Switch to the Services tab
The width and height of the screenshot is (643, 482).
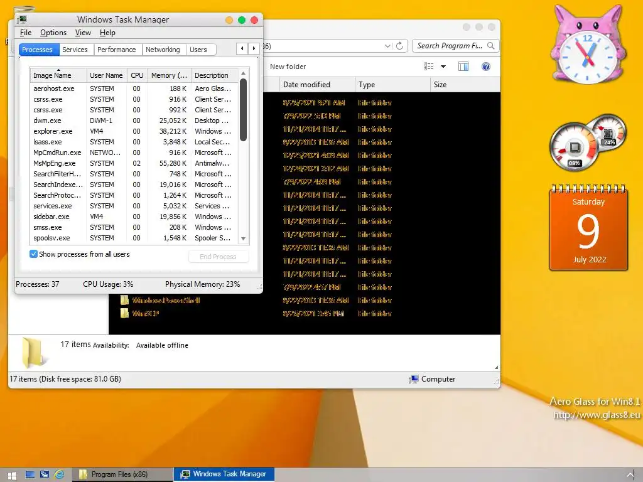pos(75,50)
